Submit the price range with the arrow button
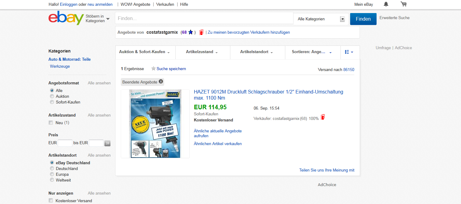Image resolution: width=461 pixels, height=204 pixels. [x=107, y=143]
